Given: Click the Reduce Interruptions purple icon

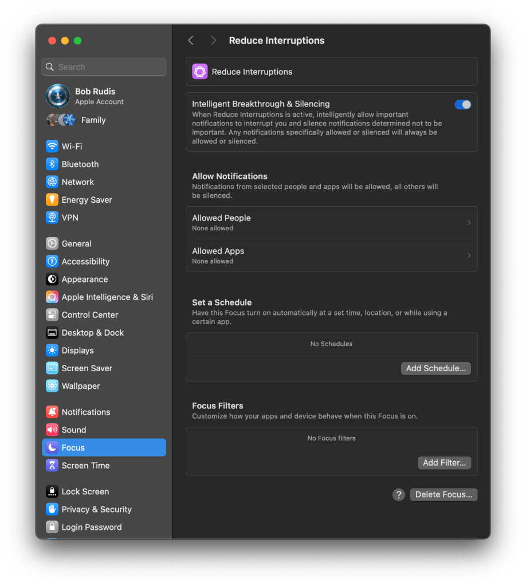Looking at the screenshot, I should pyautogui.click(x=199, y=72).
